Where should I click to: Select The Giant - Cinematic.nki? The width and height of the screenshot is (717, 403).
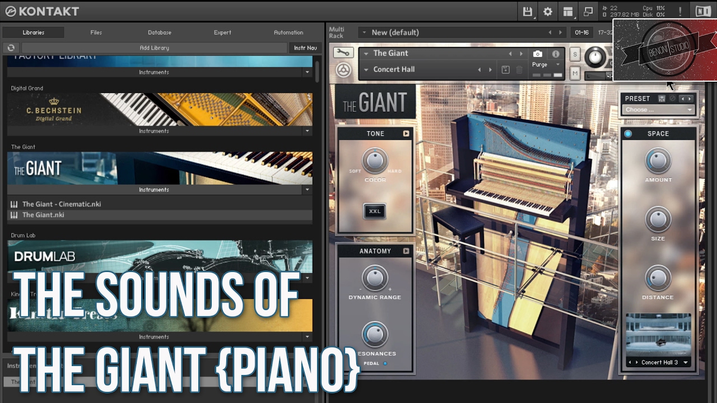click(62, 204)
